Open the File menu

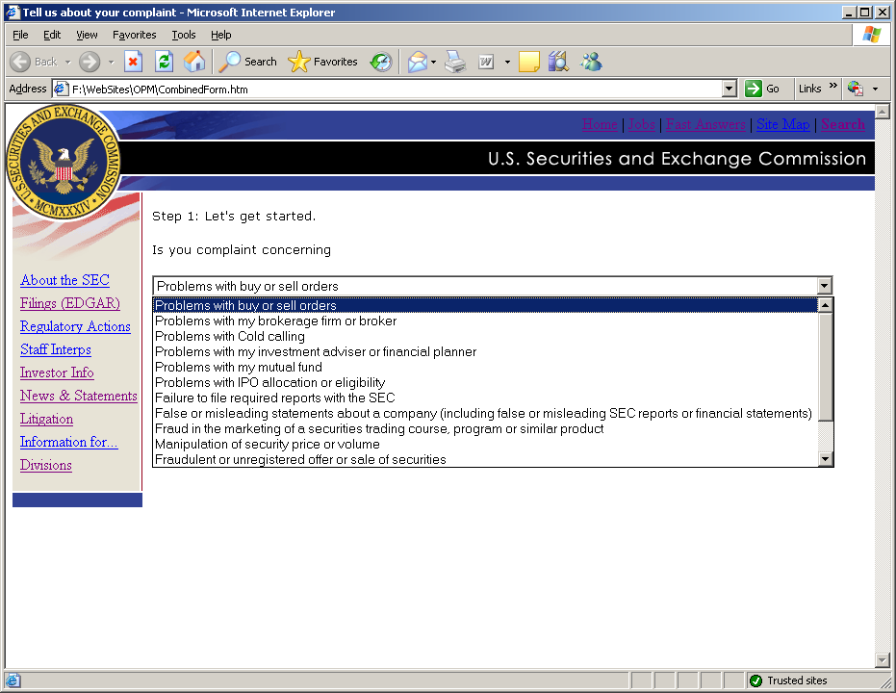click(20, 35)
